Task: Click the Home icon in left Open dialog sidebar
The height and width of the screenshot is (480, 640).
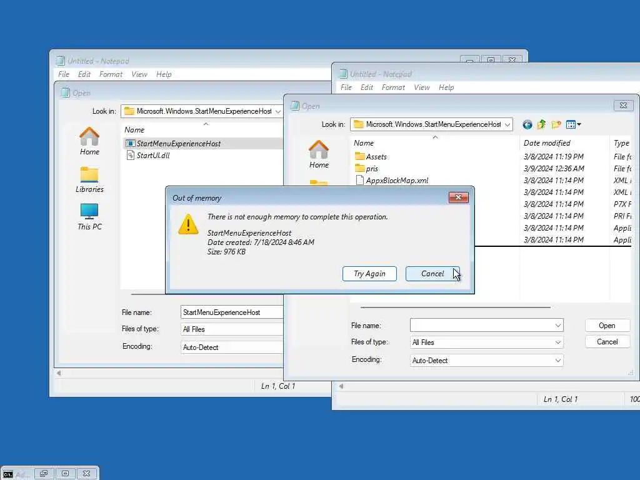Action: [89, 141]
